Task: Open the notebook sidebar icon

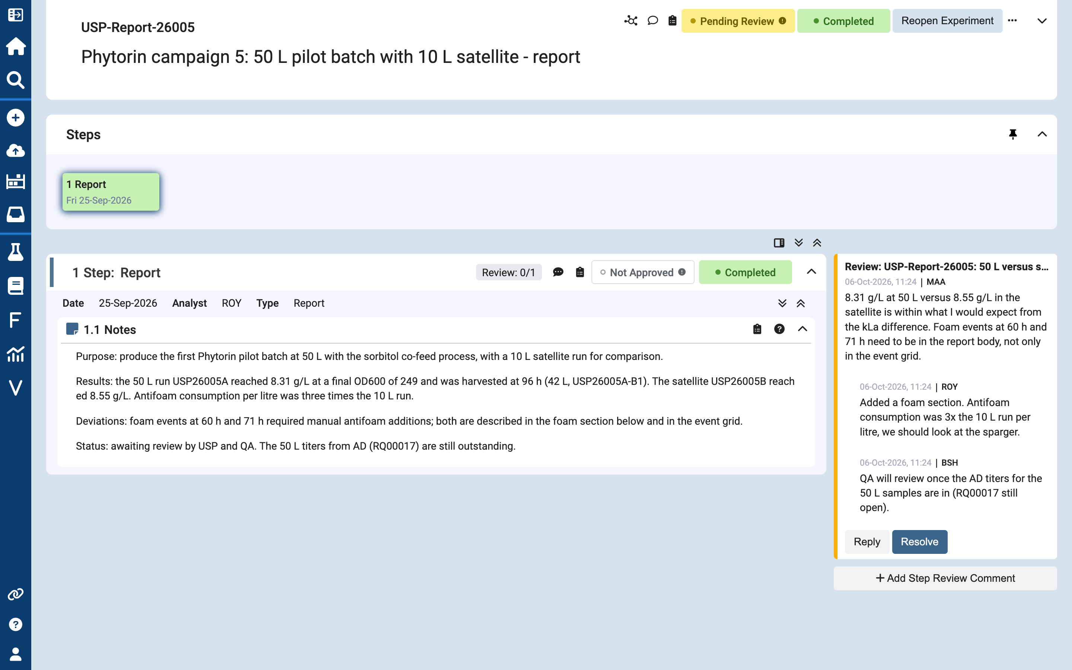Action: (16, 286)
